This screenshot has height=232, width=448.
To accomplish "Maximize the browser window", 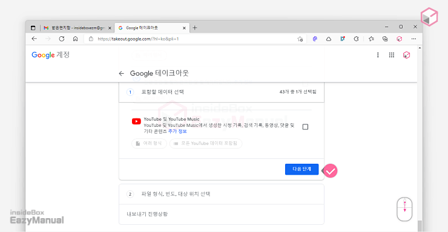I will coord(401,27).
